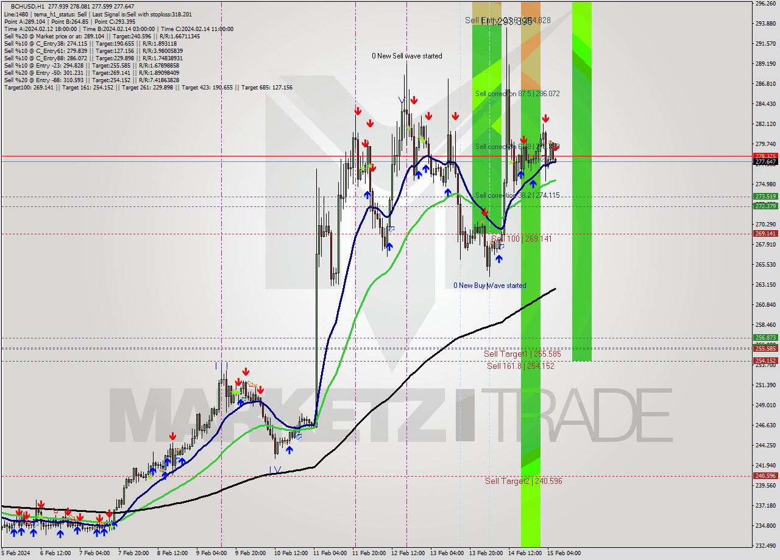Click the red 269.141 price level tag
780x560 pixels.
[766, 233]
